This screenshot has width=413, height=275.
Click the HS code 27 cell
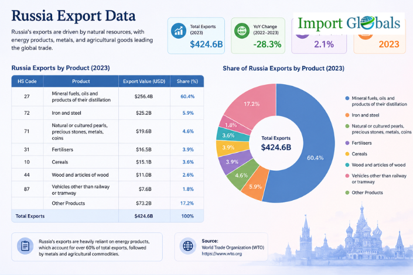point(27,97)
